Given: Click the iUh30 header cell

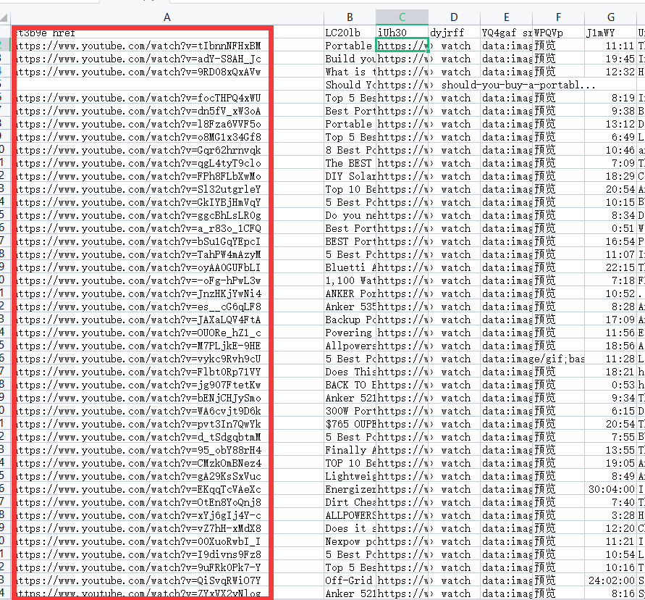Looking at the screenshot, I should click(402, 33).
